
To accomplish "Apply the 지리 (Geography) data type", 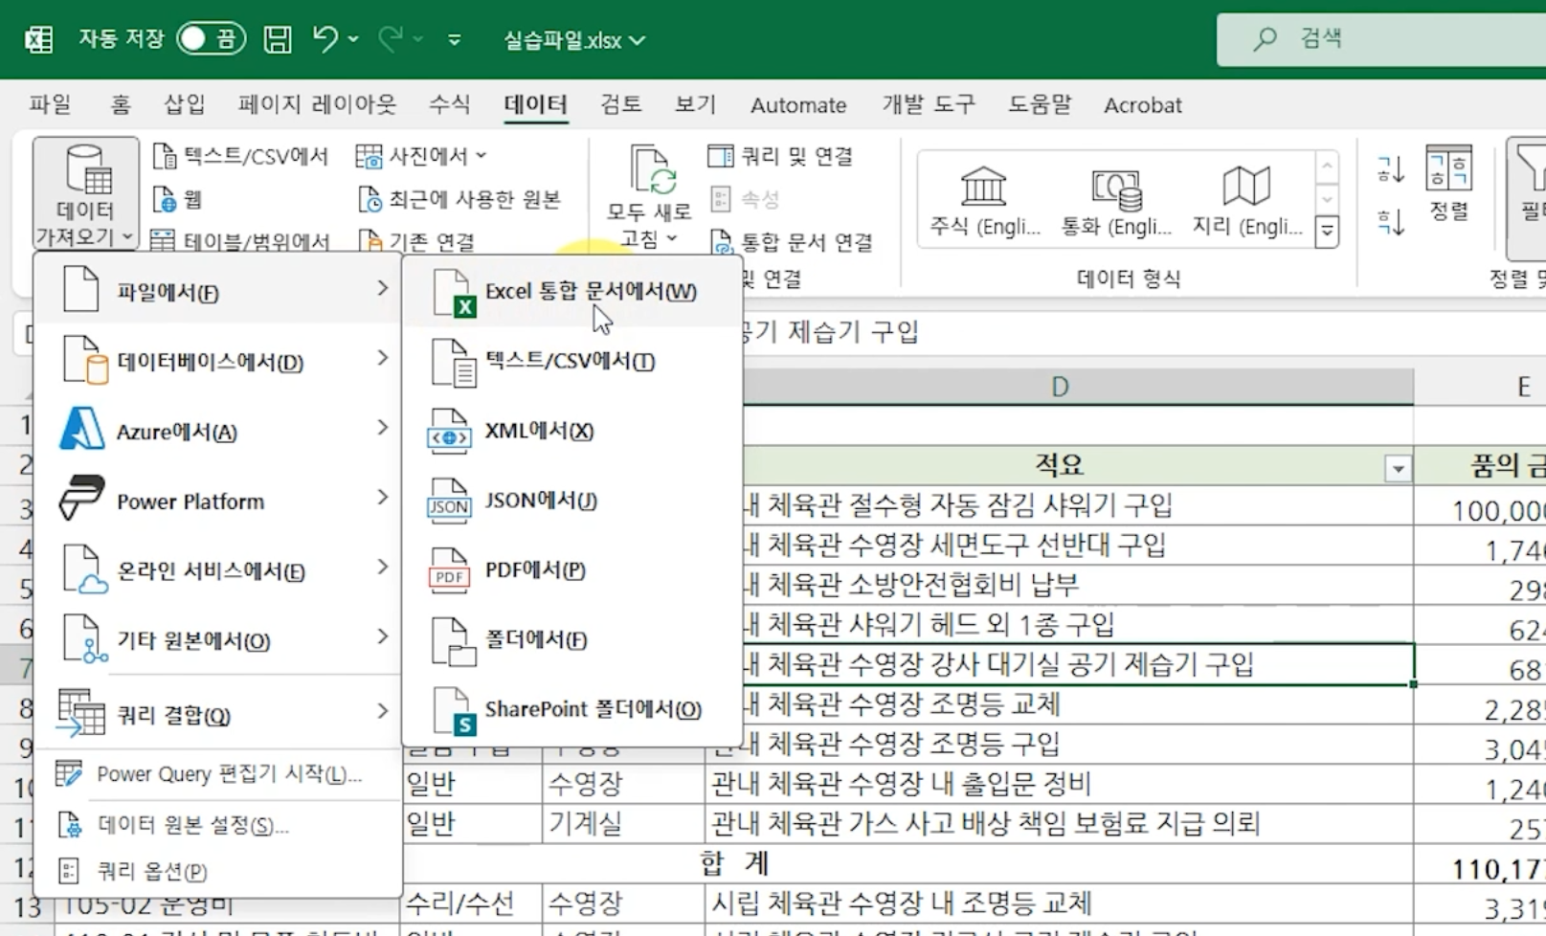I will [1244, 196].
